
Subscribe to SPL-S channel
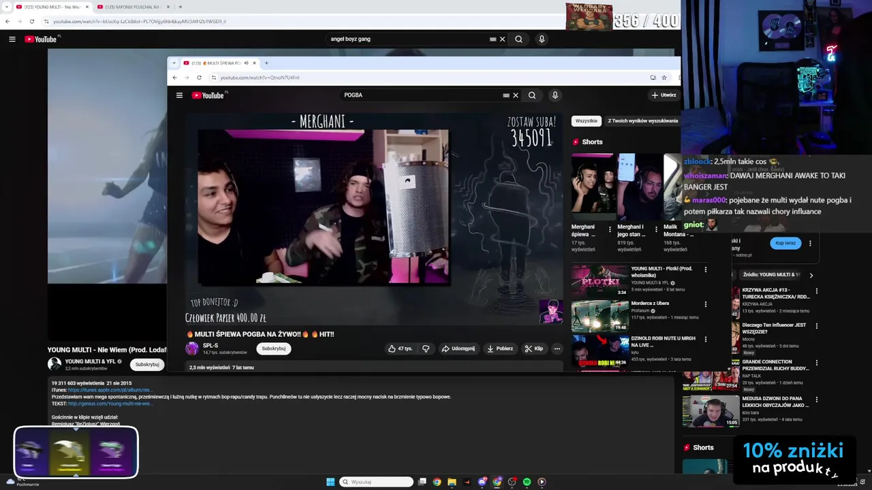tap(274, 348)
